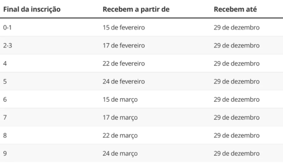Click inscription final digit "9" cell

(x=5, y=154)
